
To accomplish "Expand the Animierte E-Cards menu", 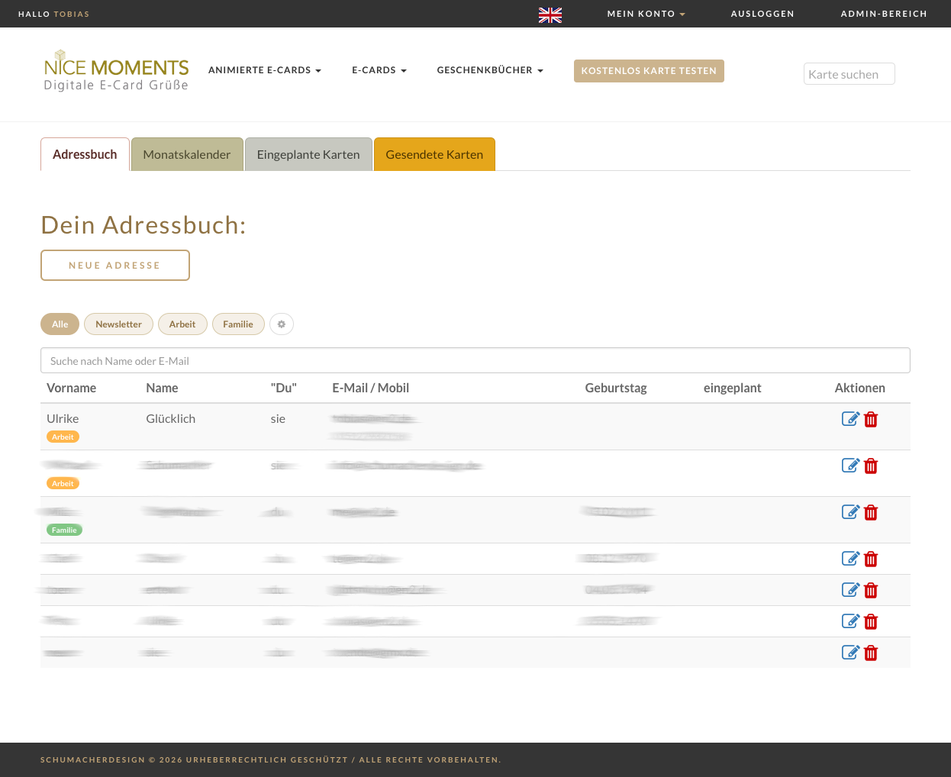I will point(265,70).
